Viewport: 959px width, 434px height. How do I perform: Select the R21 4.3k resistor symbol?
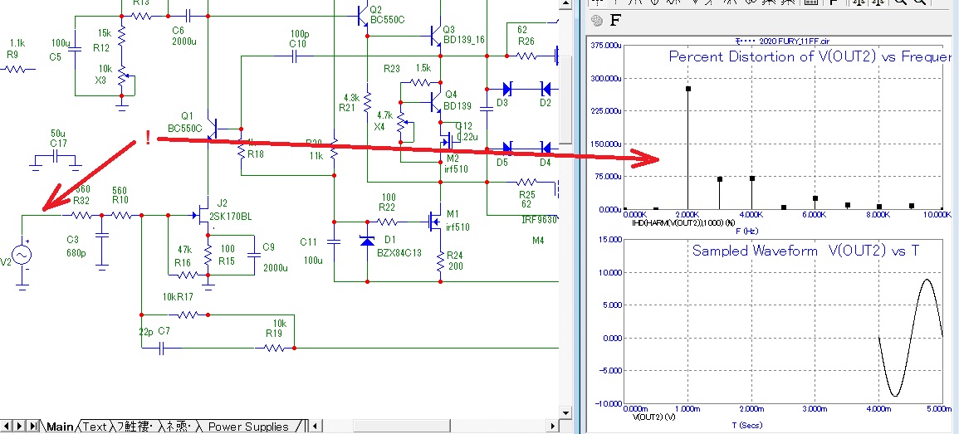point(367,101)
